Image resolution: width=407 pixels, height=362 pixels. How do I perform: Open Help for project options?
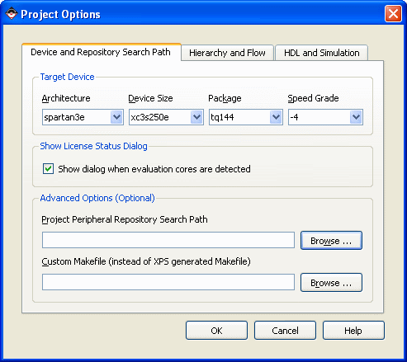click(x=353, y=331)
